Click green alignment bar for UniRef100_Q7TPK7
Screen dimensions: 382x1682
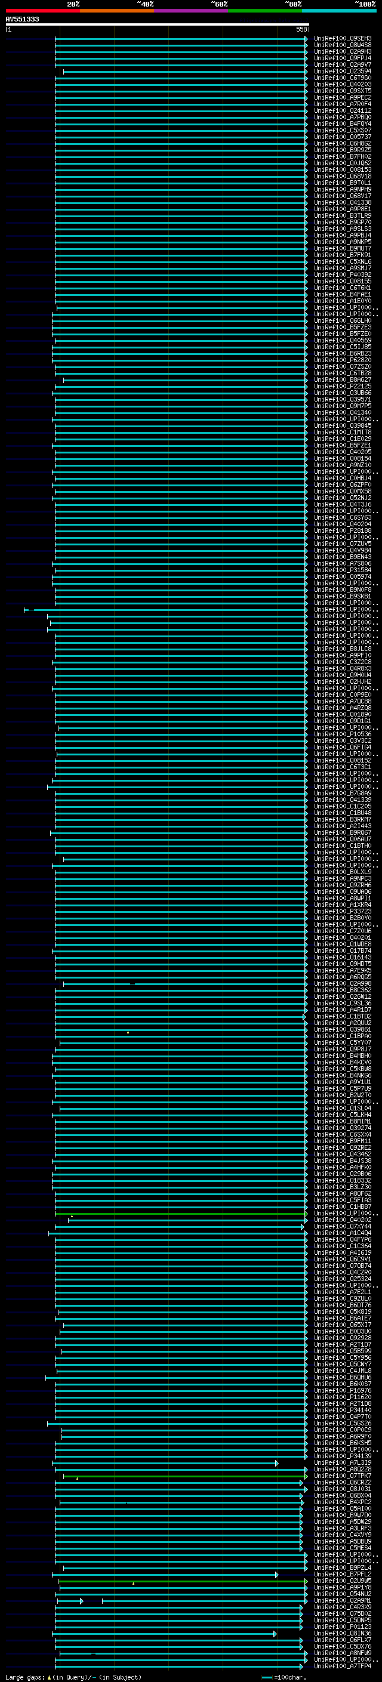(185, 1476)
